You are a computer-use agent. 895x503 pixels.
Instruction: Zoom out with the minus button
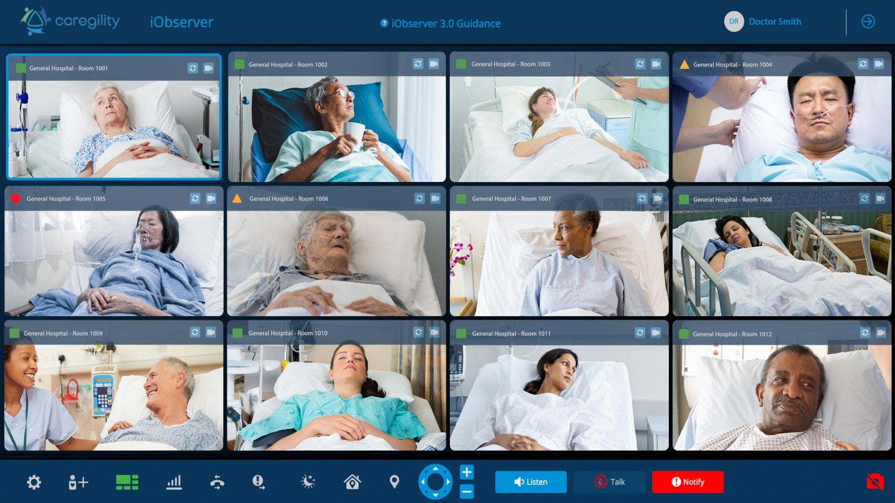(467, 492)
